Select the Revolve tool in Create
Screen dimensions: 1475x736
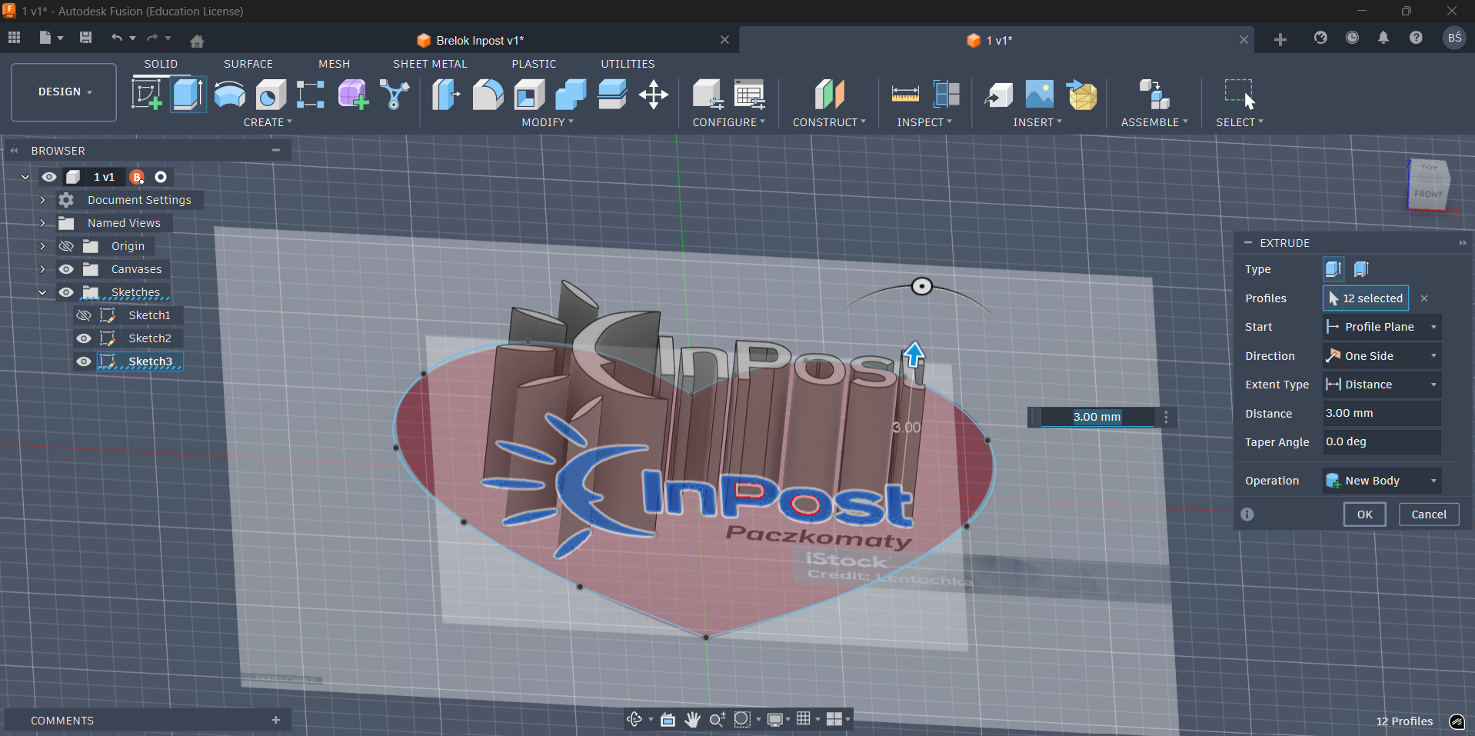229,95
